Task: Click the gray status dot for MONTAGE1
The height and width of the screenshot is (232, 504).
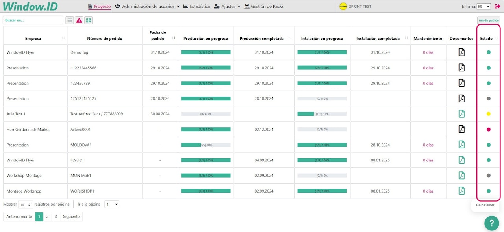Action: (489, 176)
